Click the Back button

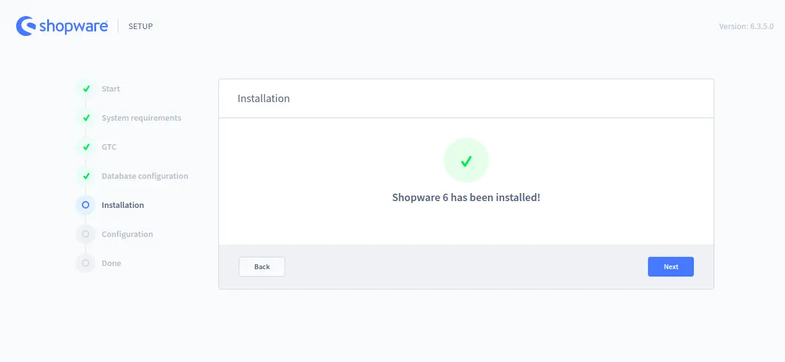(262, 267)
